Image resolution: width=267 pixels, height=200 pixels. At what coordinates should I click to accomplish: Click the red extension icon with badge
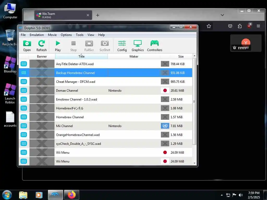[249, 26]
